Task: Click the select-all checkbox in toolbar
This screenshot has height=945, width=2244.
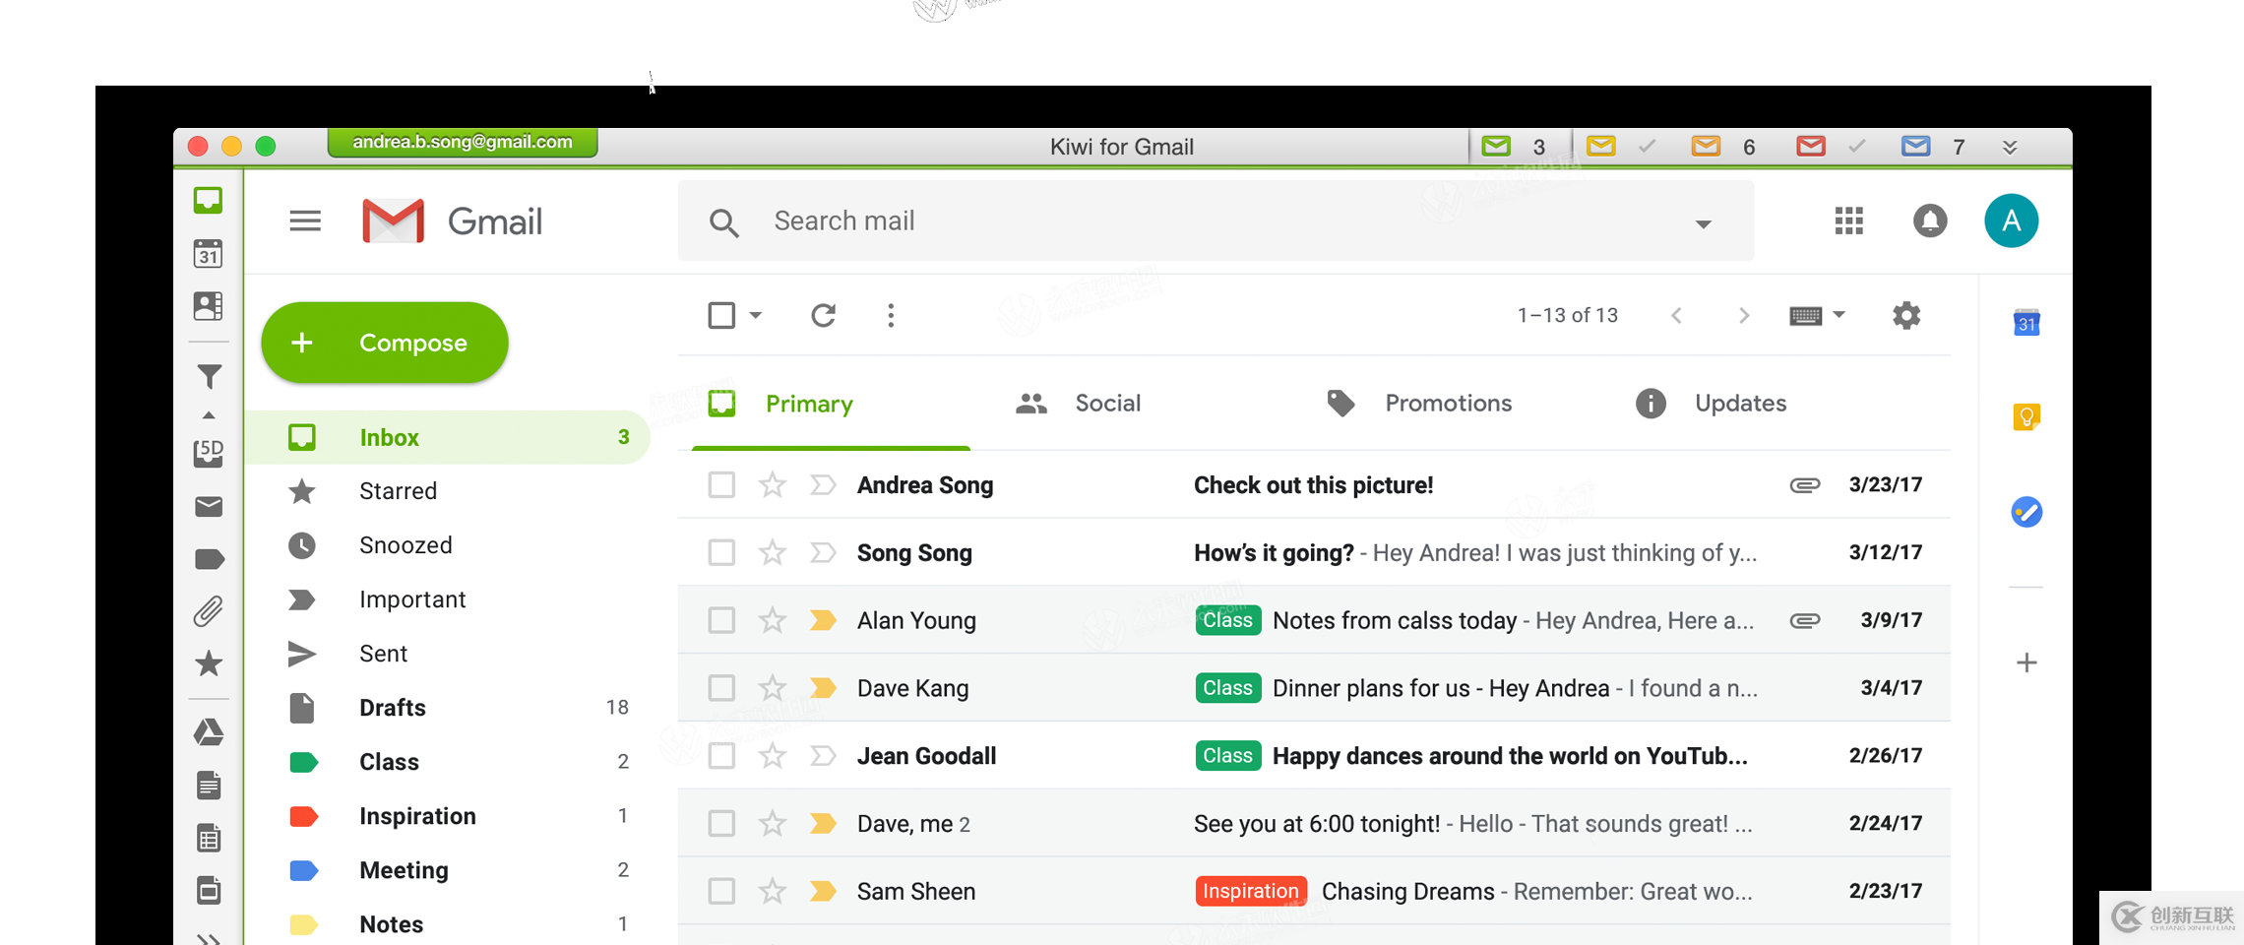Action: [x=721, y=315]
